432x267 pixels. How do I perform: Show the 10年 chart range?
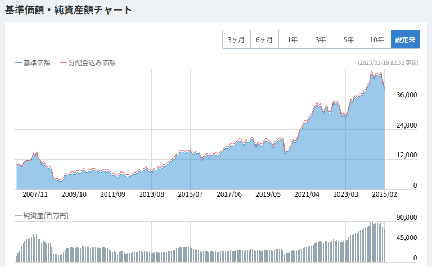(377, 40)
